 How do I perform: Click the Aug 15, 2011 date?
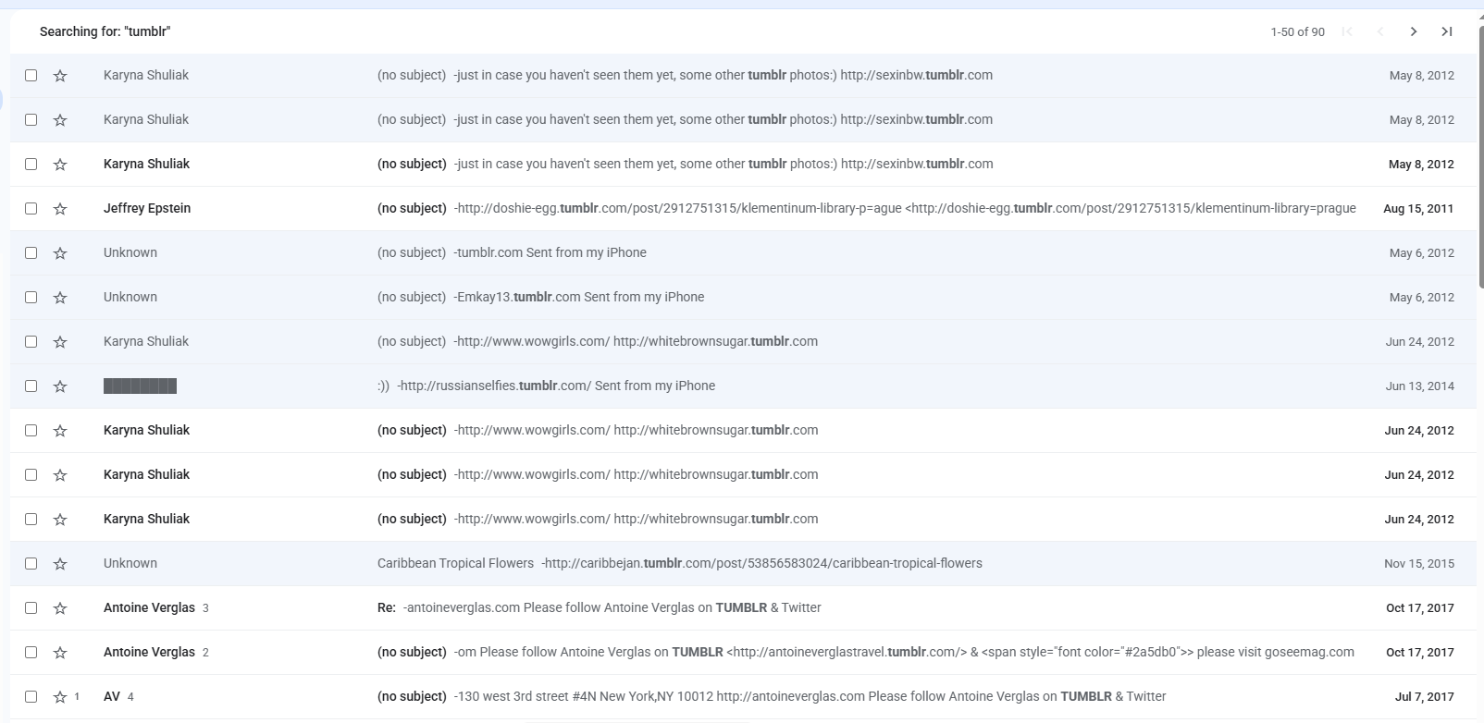pyautogui.click(x=1418, y=209)
